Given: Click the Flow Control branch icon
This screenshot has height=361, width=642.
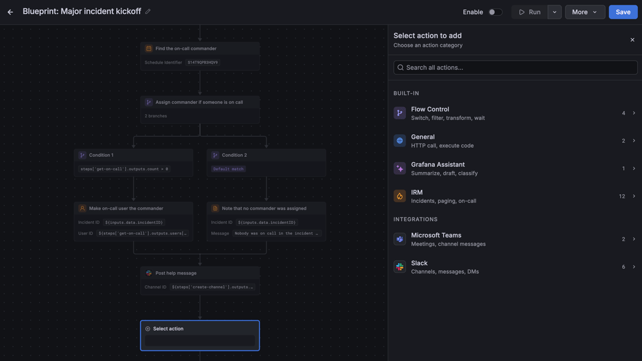Looking at the screenshot, I should 400,113.
